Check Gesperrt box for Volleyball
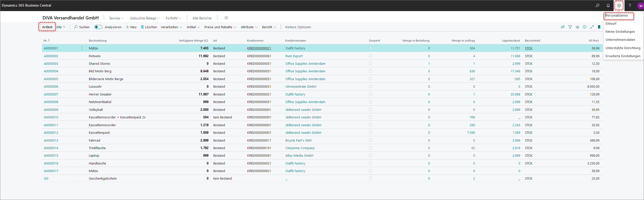Screen dimensions: 644x200 pos(370,109)
